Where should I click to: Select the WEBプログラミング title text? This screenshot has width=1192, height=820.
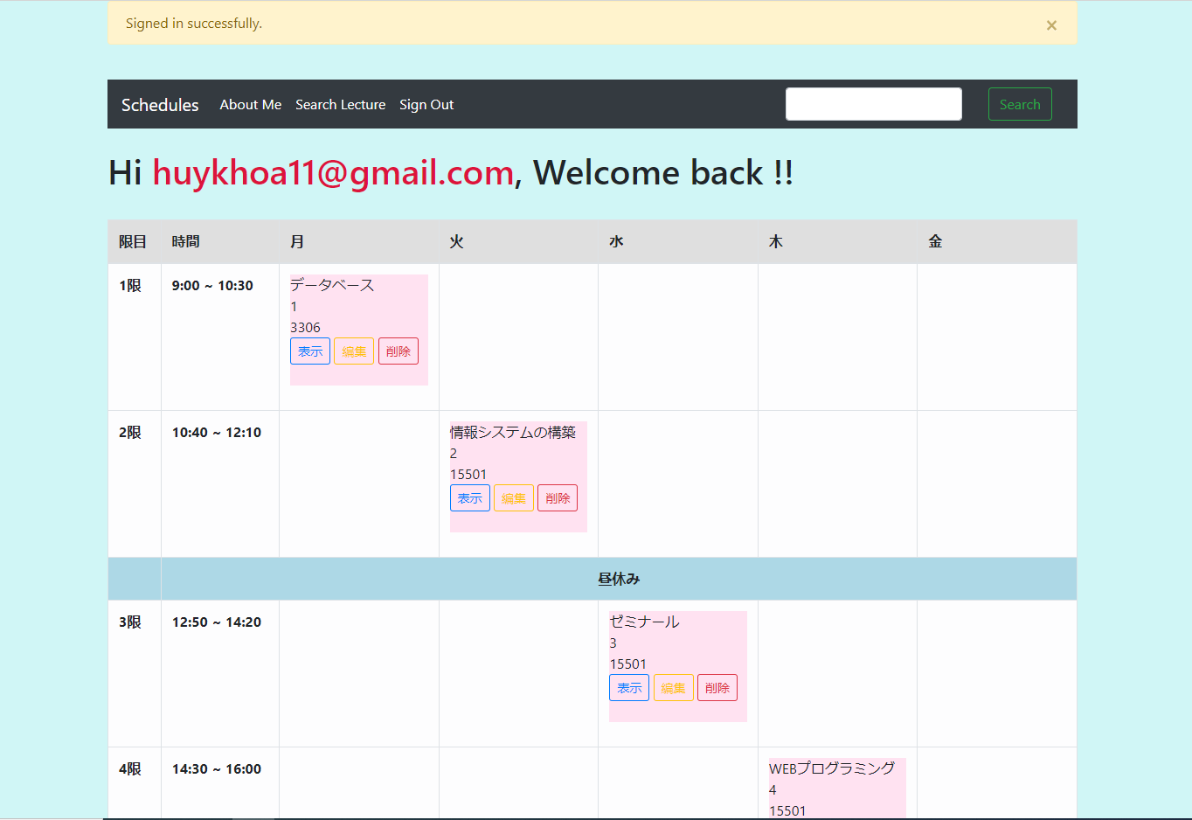point(832,768)
